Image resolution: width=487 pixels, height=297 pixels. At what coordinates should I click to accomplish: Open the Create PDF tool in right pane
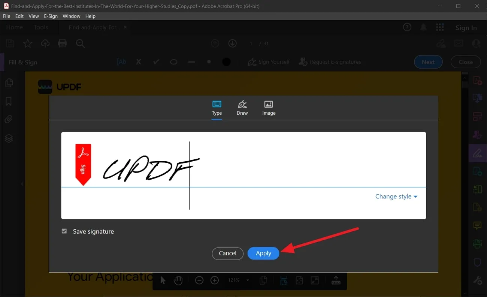coord(477,80)
